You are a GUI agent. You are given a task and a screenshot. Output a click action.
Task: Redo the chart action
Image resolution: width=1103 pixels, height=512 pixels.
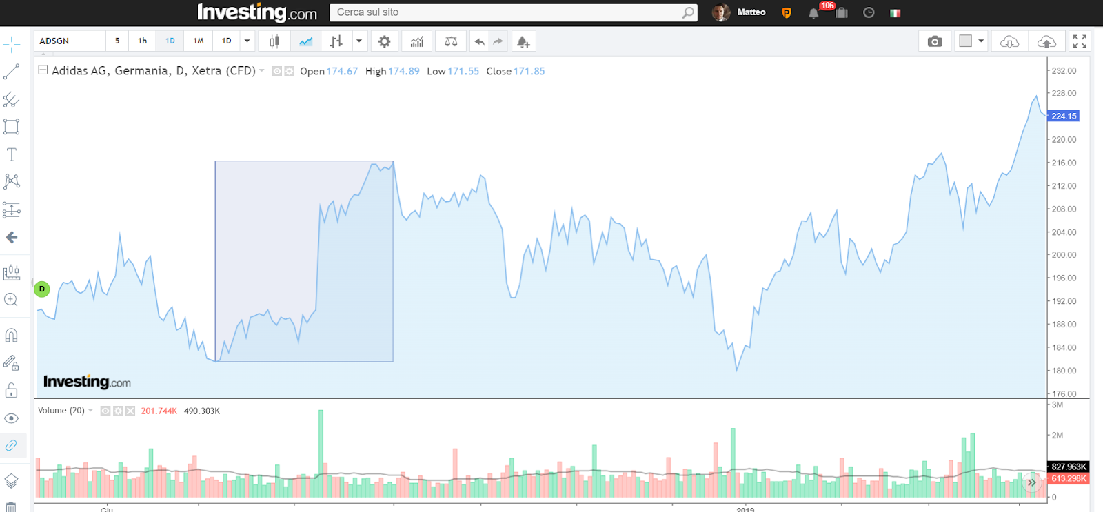498,41
